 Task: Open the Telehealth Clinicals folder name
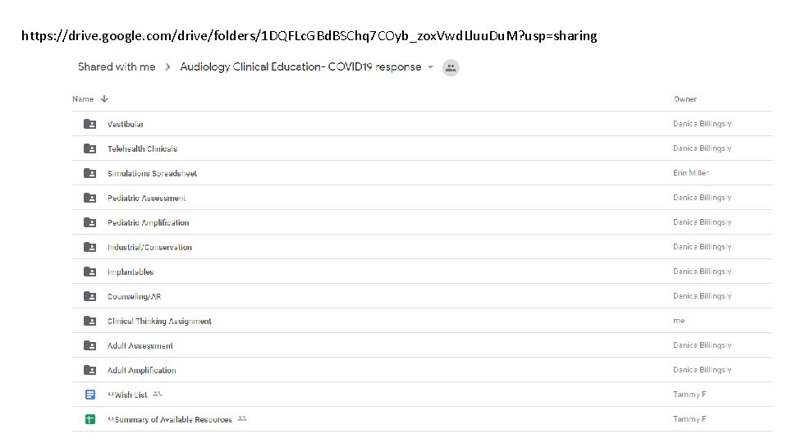point(142,148)
